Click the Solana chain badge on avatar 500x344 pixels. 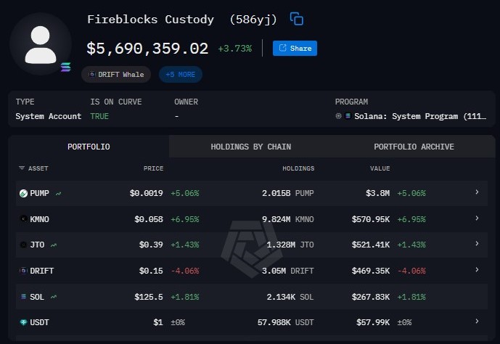pos(66,67)
